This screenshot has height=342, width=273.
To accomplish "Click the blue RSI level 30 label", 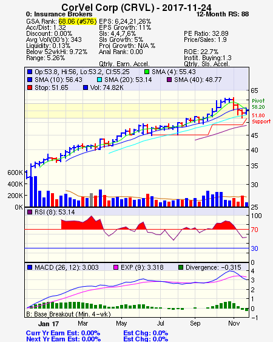I will pyautogui.click(x=254, y=248).
